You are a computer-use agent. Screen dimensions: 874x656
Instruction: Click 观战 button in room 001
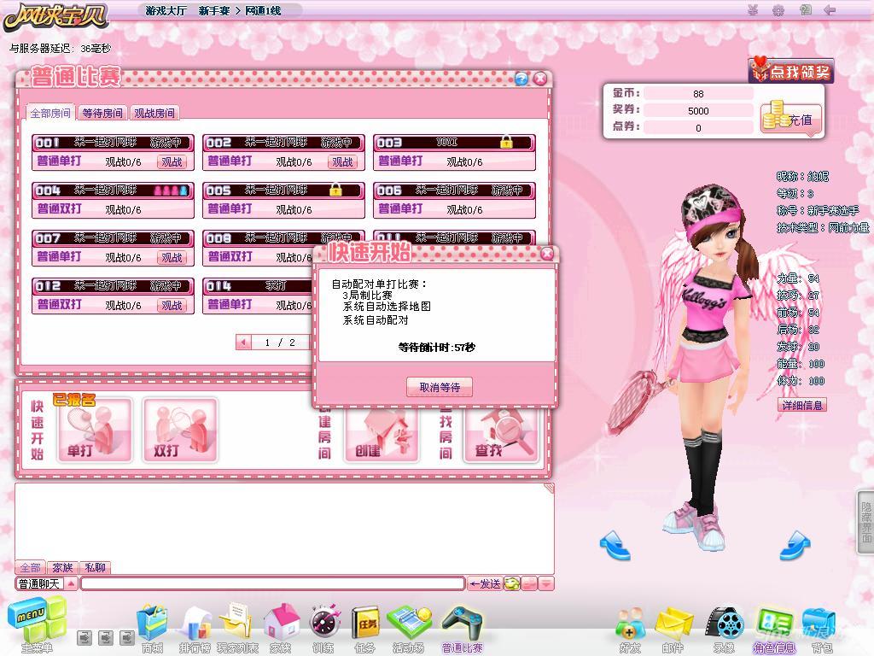172,161
